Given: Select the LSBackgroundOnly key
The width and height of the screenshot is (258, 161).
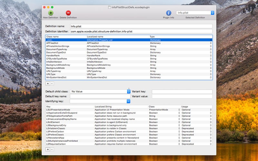Looking at the screenshot, I should click(56, 125).
